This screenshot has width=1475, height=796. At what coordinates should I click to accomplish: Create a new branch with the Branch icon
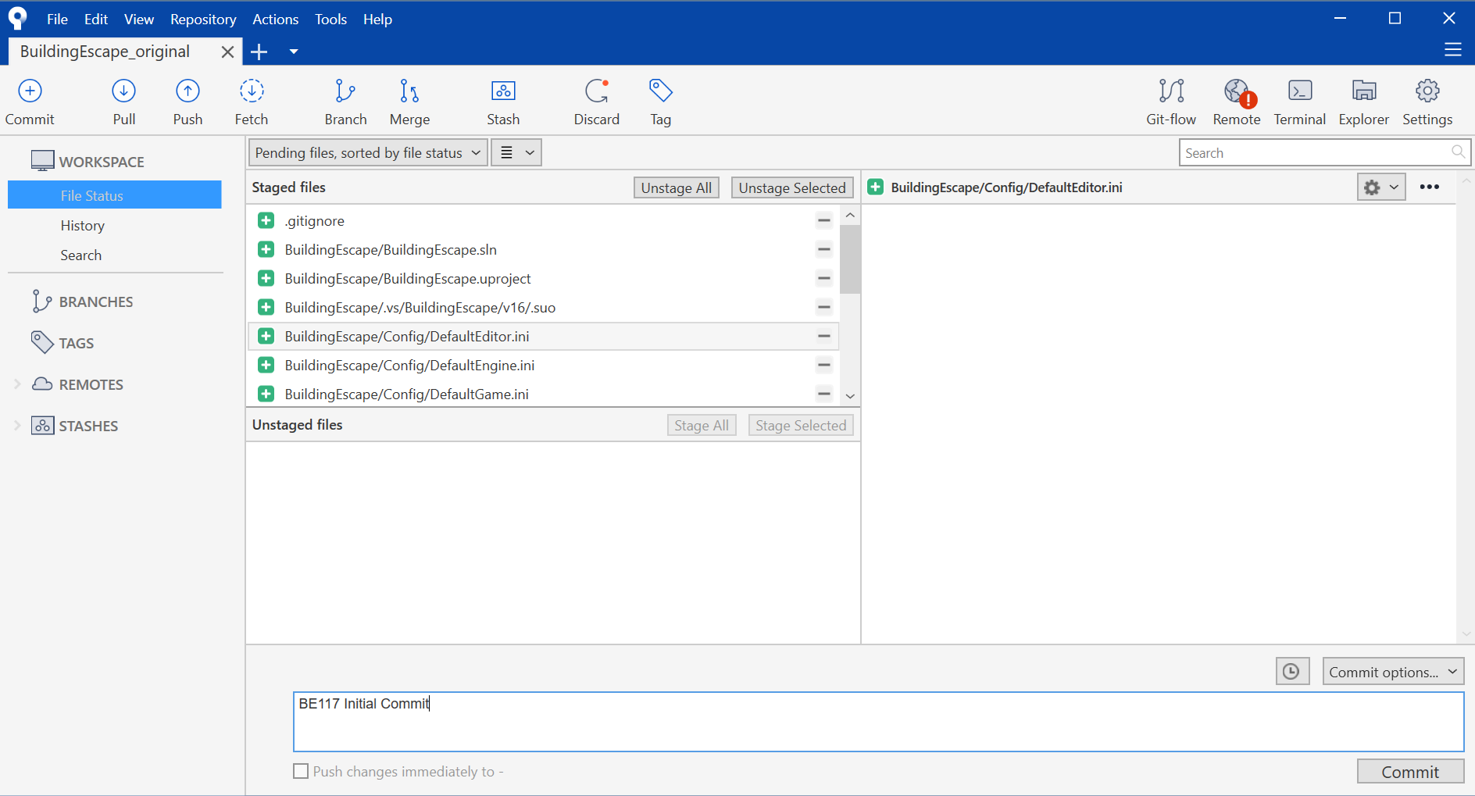coord(345,100)
